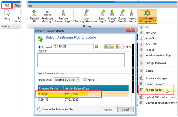Select Debug entry in management menu

pyautogui.click(x=149, y=71)
